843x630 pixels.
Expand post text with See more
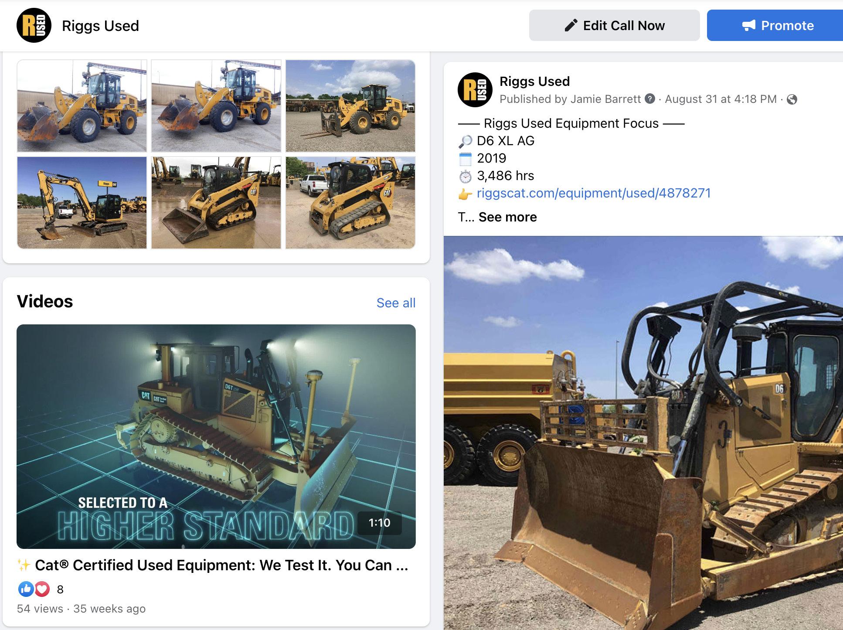click(x=507, y=217)
